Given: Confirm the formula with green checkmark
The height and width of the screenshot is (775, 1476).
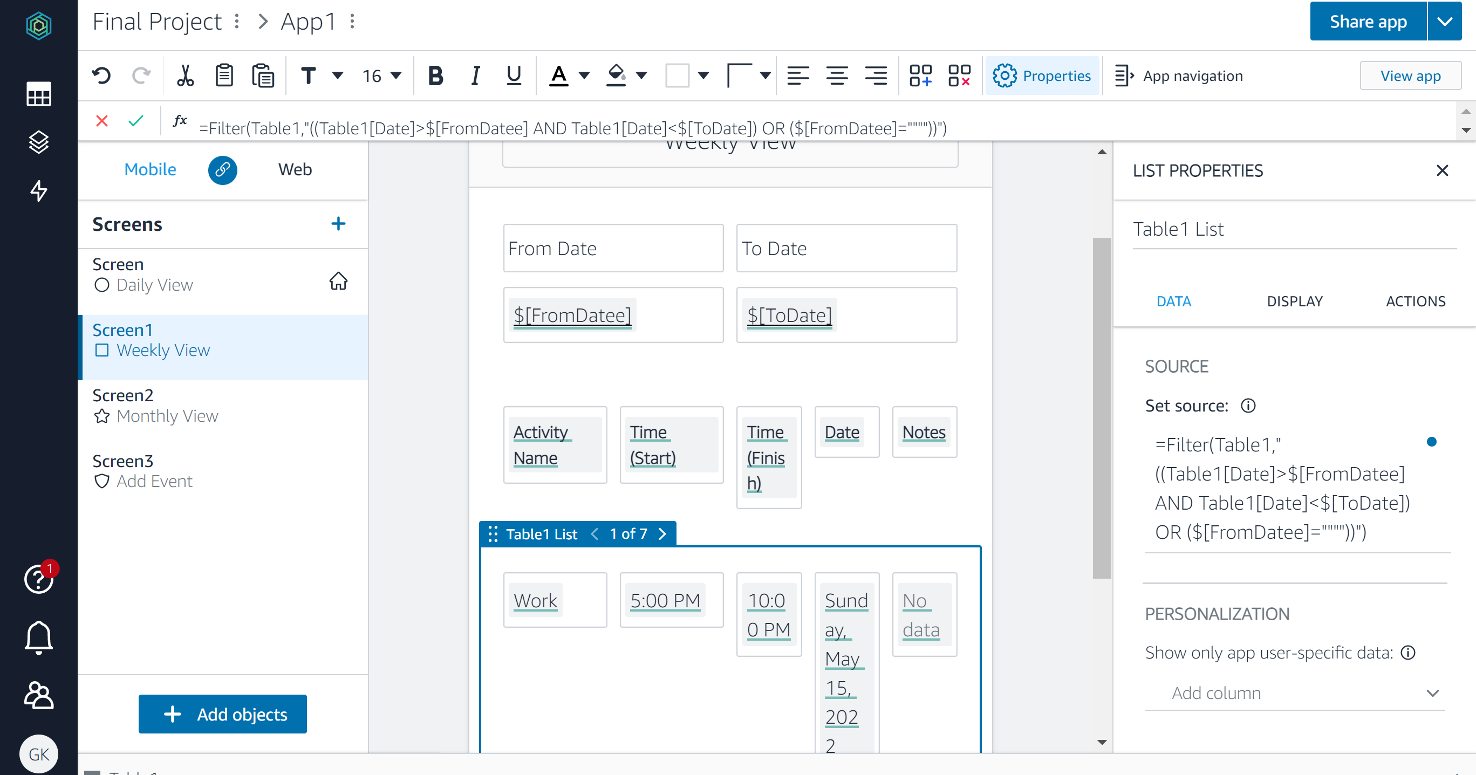Looking at the screenshot, I should (136, 121).
